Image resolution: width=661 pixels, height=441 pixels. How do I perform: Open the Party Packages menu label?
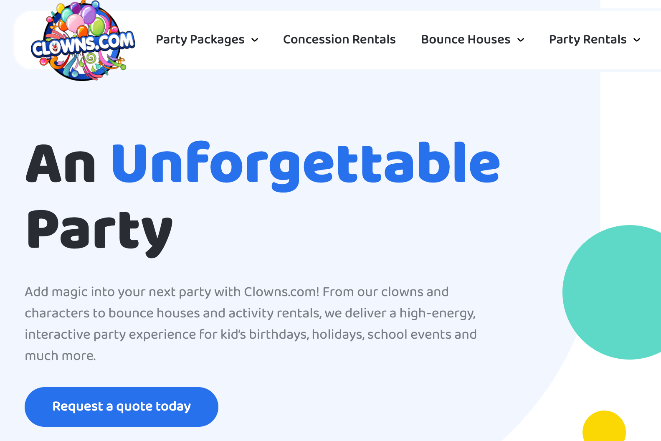pyautogui.click(x=200, y=40)
